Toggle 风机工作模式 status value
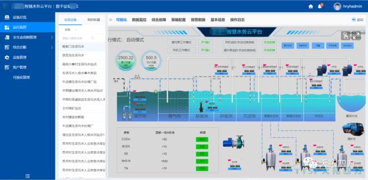This screenshot has width=368, height=180. coord(206,50)
